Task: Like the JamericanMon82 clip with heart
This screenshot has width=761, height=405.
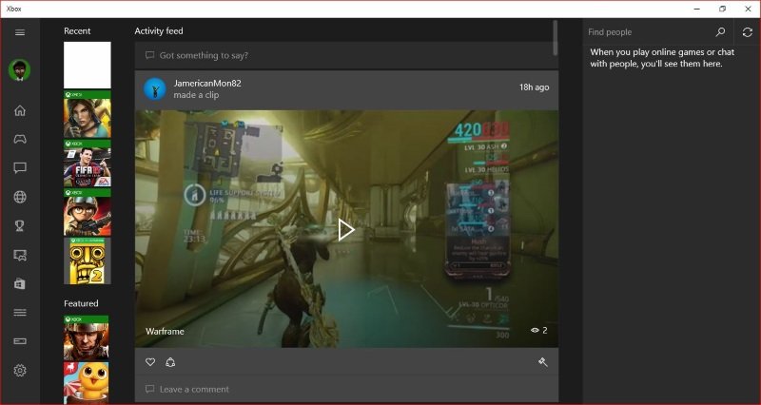Action: (x=150, y=362)
